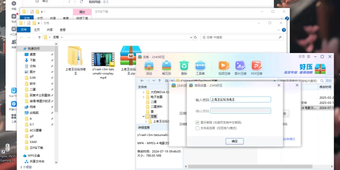
Task: Select 桌面 in Explorer quick access
Action: click(x=33, y=55)
